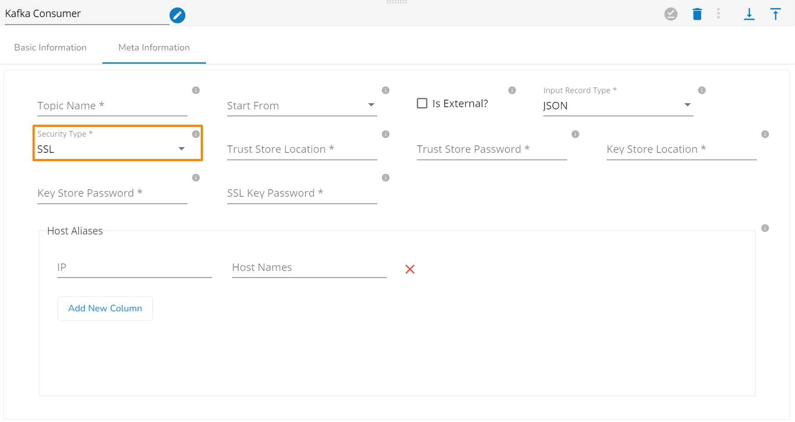Click the gray checkmark validate icon
795x422 pixels.
click(671, 14)
